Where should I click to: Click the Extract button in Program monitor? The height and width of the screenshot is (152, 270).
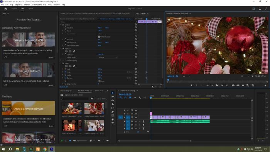(238, 85)
